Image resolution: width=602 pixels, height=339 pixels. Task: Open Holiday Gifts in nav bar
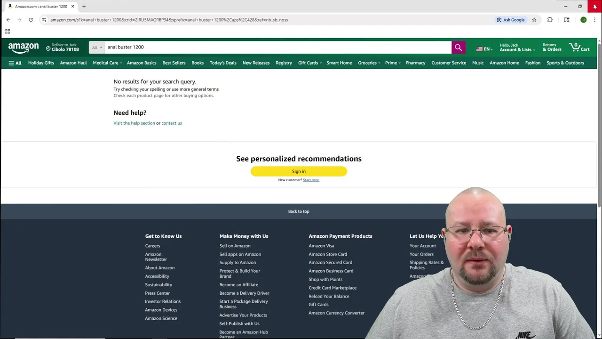pyautogui.click(x=41, y=63)
